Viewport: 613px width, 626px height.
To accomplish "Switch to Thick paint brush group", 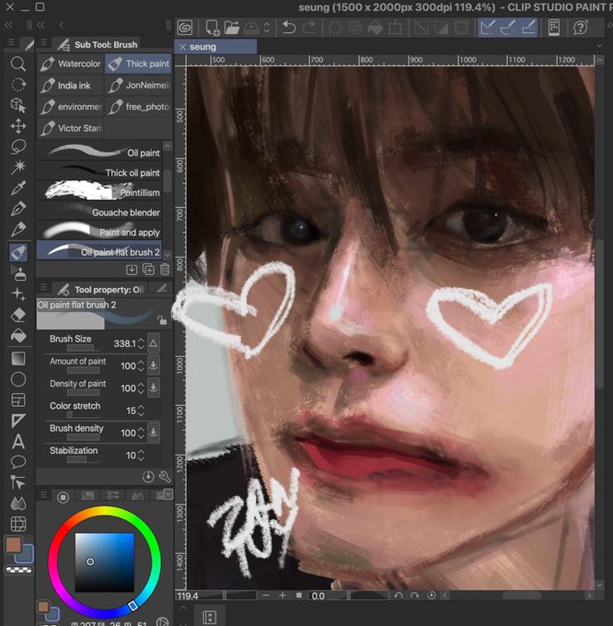I will point(138,64).
